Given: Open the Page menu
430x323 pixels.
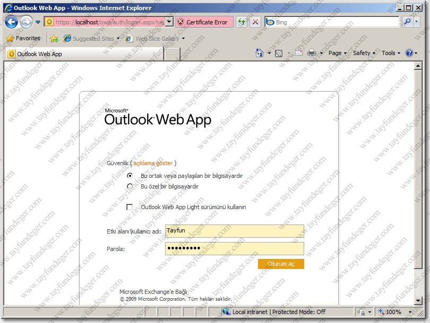Looking at the screenshot, I should pyautogui.click(x=338, y=53).
